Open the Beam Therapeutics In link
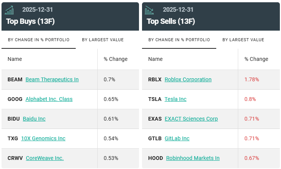 (x=52, y=79)
